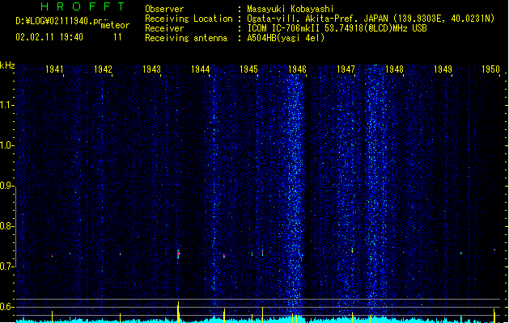The image size is (509, 323).
Task: Click the 0.7 kHz frequency label
Action: 6,266
